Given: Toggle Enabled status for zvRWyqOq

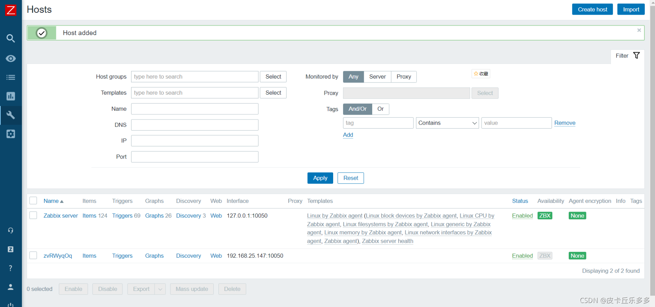Looking at the screenshot, I should [522, 256].
